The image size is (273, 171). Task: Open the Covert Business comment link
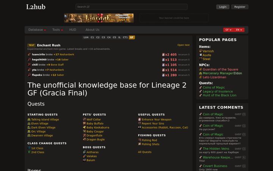[215, 166]
